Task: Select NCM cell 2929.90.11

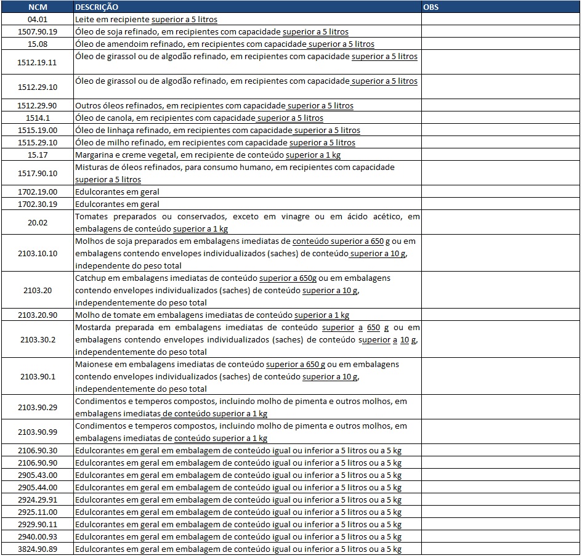Action: tap(38, 524)
